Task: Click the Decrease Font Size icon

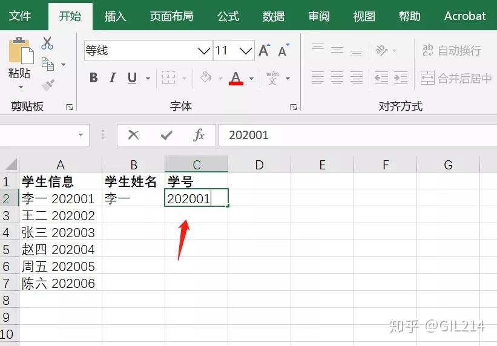Action: point(283,50)
